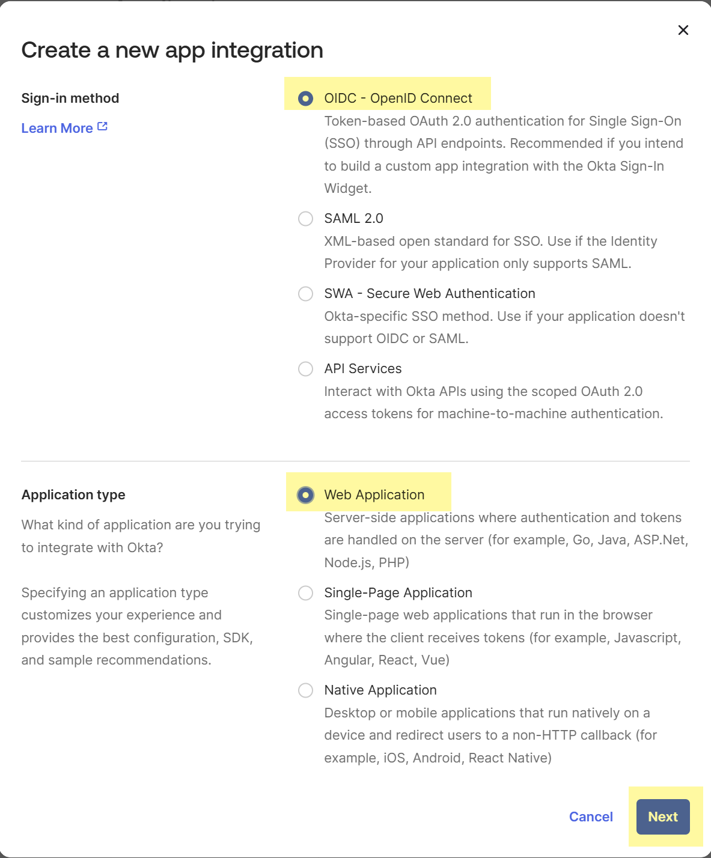Click the 'SAML 2.0' label text
The width and height of the screenshot is (711, 858).
(x=353, y=218)
